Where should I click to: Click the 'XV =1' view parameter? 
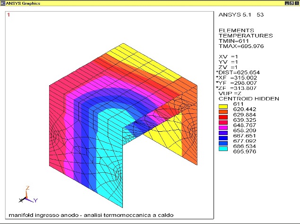228,56
